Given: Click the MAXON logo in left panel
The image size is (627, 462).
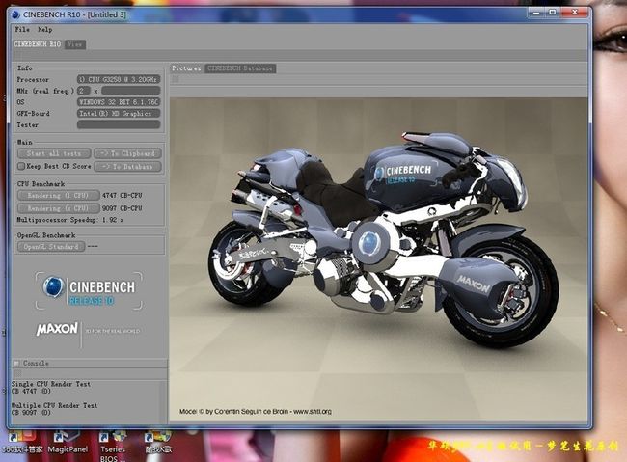Looking at the screenshot, I should [57, 329].
